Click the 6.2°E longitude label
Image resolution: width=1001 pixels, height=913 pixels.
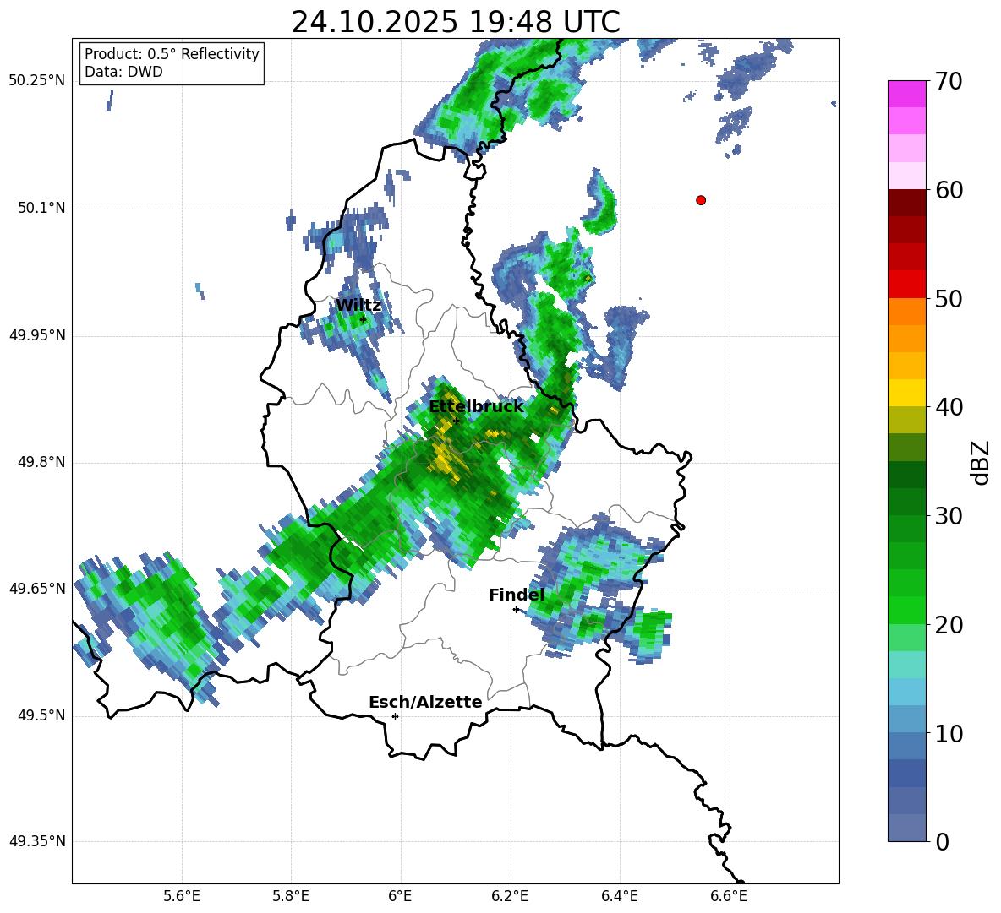[510, 896]
